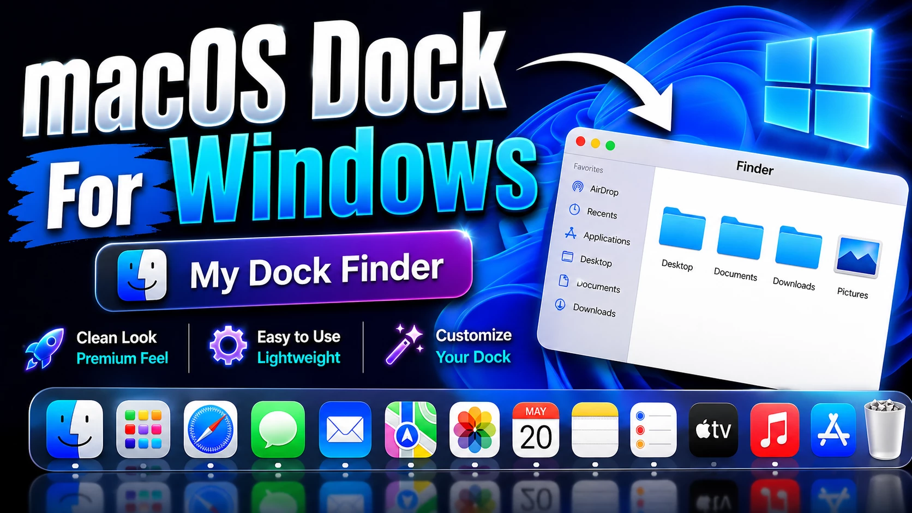Click the rocket Clean Look icon

(x=45, y=348)
